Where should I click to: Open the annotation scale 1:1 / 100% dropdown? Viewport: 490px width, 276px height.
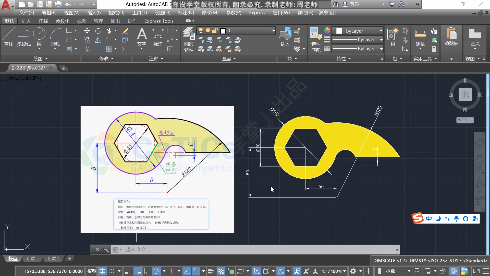334,271
